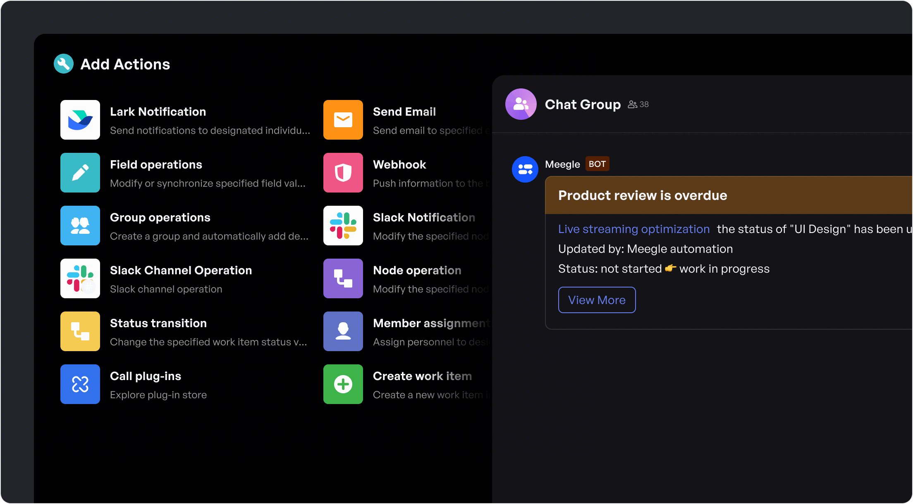Click the blue Call plug-ins icon
The height and width of the screenshot is (504, 913).
80,384
